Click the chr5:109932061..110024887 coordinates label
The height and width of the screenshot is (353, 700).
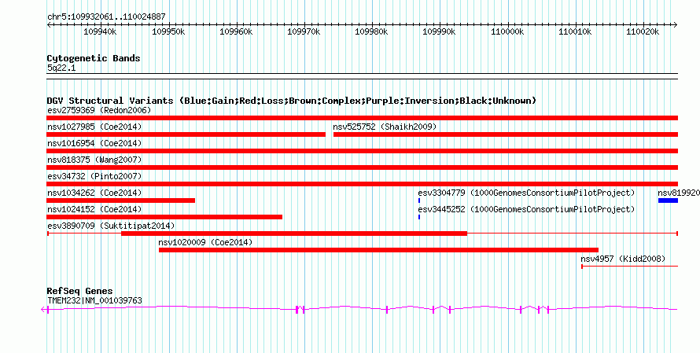pos(106,17)
